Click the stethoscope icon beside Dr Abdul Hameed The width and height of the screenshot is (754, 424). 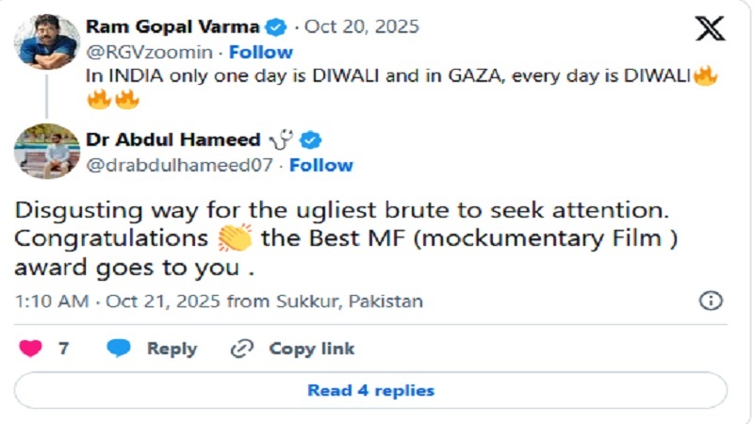pyautogui.click(x=282, y=140)
